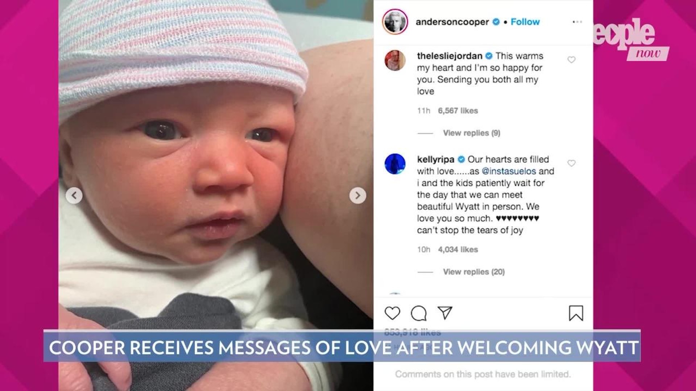Viewport: 696px width, 391px height.
Task: Go to the previous photo with left arrow
Action: (74, 195)
